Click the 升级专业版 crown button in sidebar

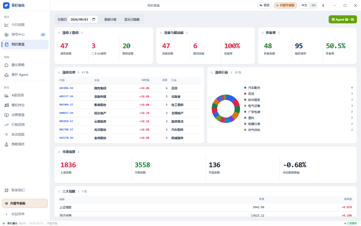25,203
